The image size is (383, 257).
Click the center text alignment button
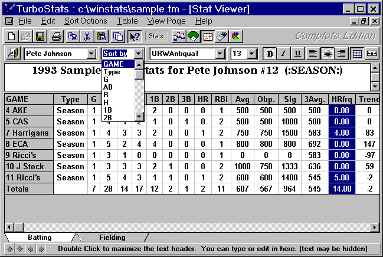point(327,54)
